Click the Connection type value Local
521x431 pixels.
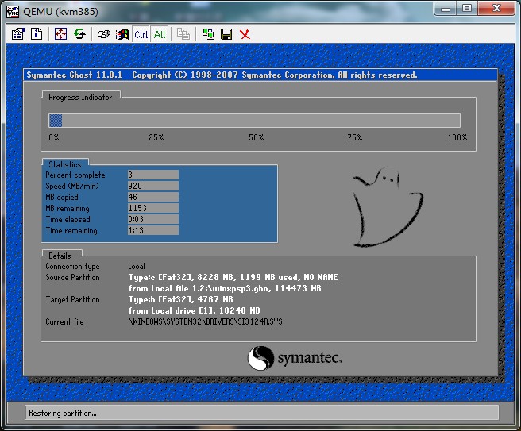coord(137,267)
